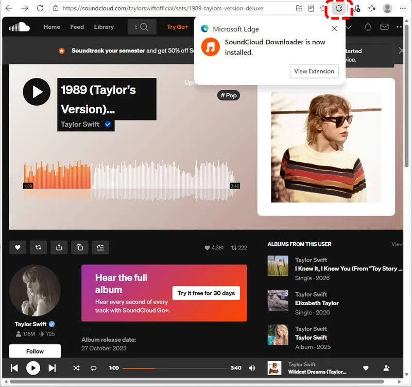The image size is (412, 387).
Task: Click Try it free for 30 days
Action: pyautogui.click(x=206, y=293)
